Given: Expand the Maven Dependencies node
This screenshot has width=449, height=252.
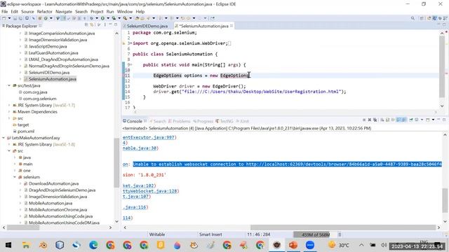Looking at the screenshot, I should [x=9, y=112].
